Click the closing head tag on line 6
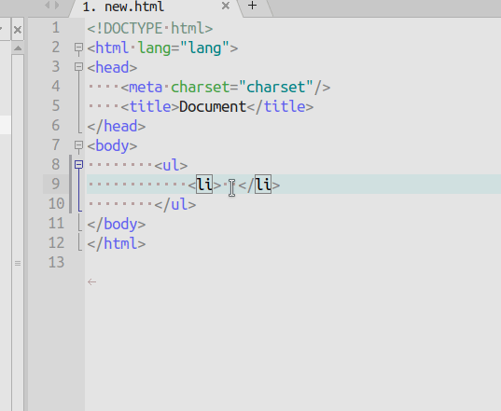This screenshot has height=411, width=501. (x=117, y=127)
